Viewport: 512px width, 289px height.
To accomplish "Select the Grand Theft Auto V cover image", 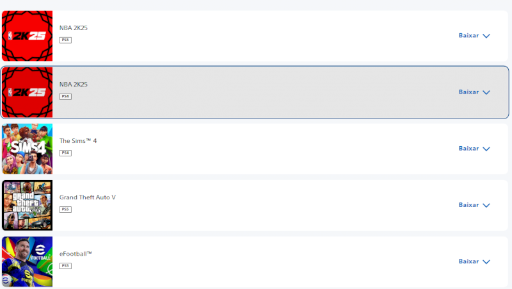I will (27, 205).
